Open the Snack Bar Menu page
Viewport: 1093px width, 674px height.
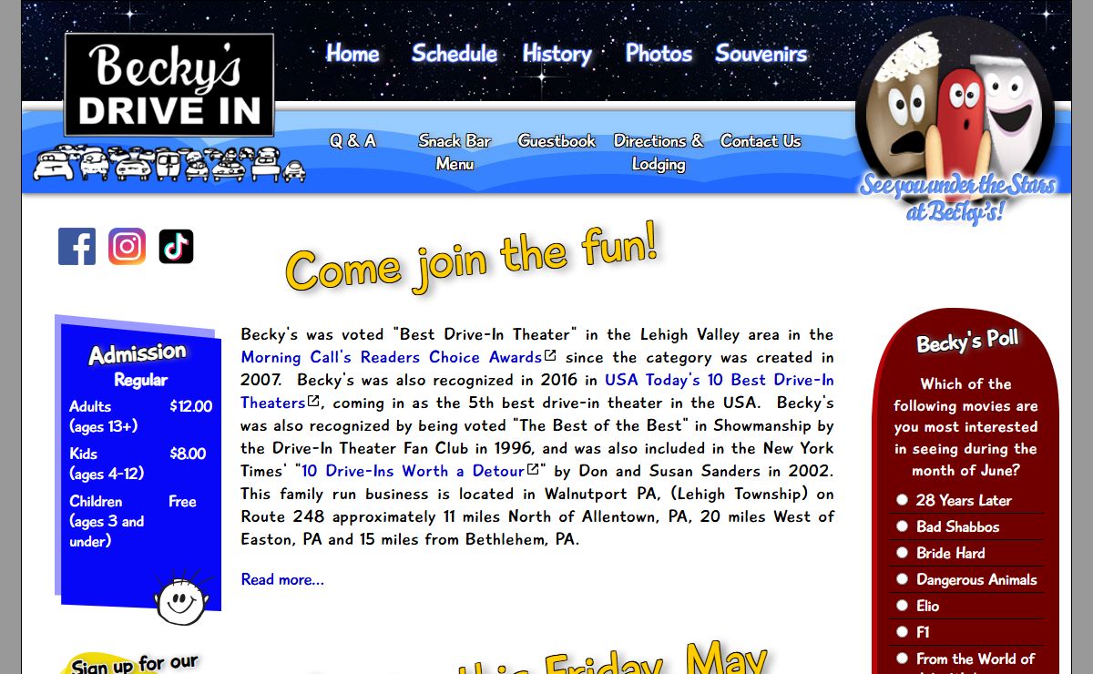tap(455, 152)
